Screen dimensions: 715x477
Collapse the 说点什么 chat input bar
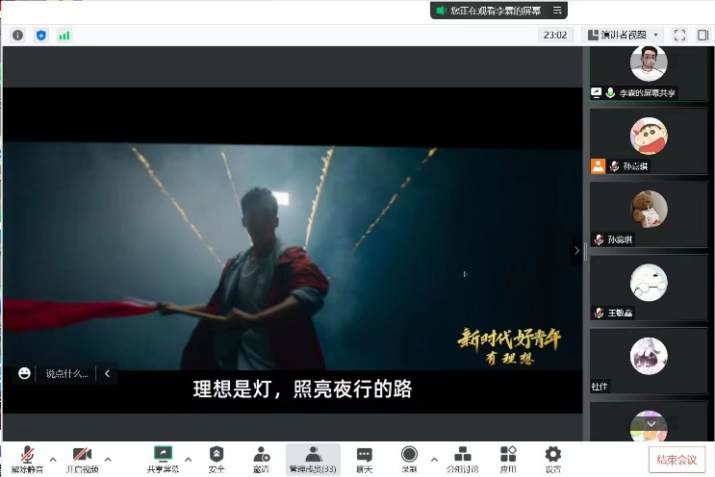point(107,373)
